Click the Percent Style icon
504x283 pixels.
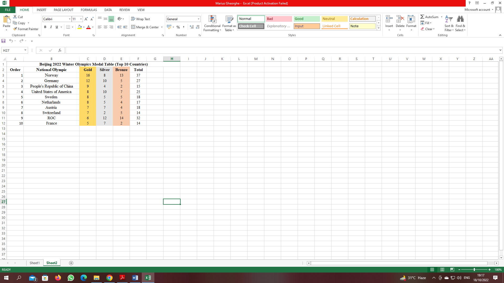point(178,27)
